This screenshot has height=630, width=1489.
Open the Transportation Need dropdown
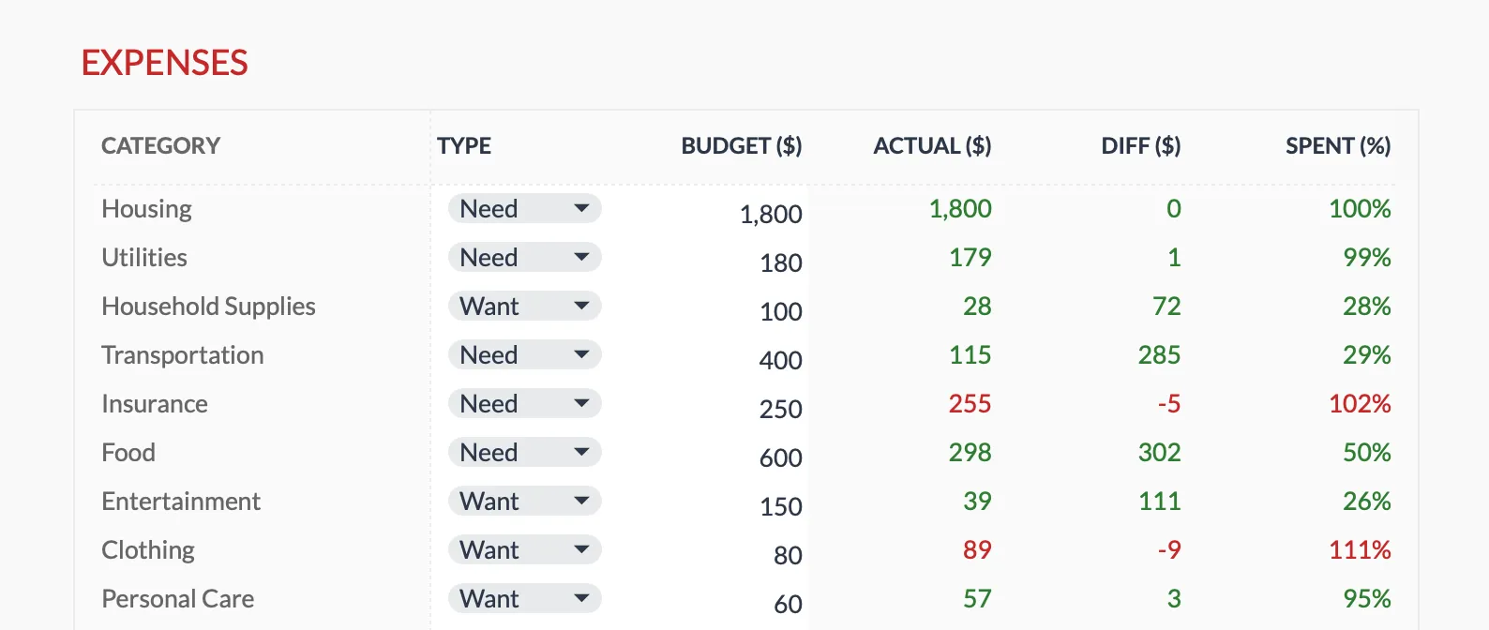pyautogui.click(x=523, y=354)
